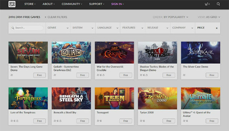The image size is (229, 131).
Task: Click magnifier icon inside search field
Action: [13, 28]
